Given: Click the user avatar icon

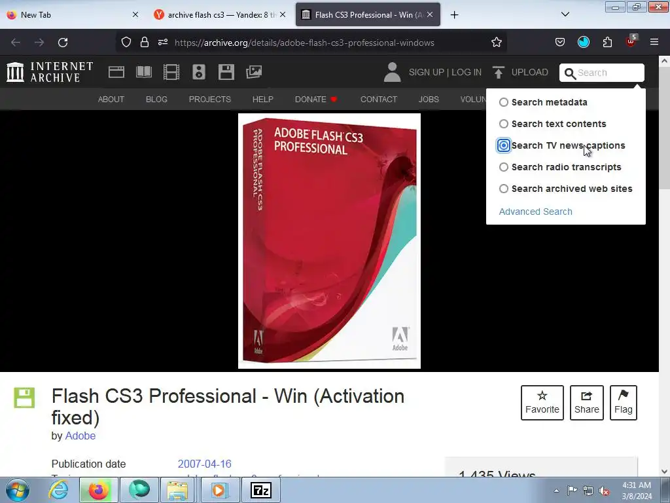Looking at the screenshot, I should [x=392, y=72].
